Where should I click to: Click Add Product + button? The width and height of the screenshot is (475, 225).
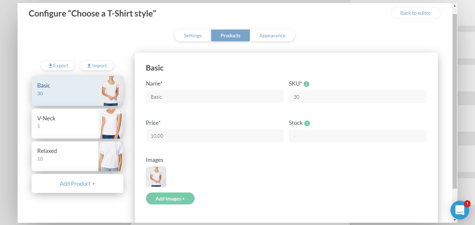(x=77, y=183)
